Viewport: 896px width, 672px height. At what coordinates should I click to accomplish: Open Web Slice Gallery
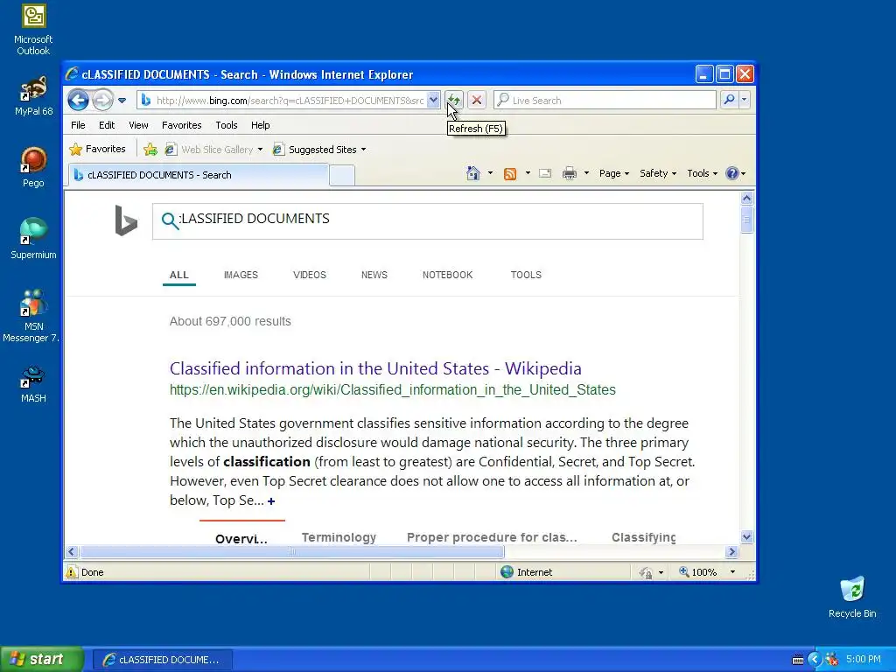(213, 150)
